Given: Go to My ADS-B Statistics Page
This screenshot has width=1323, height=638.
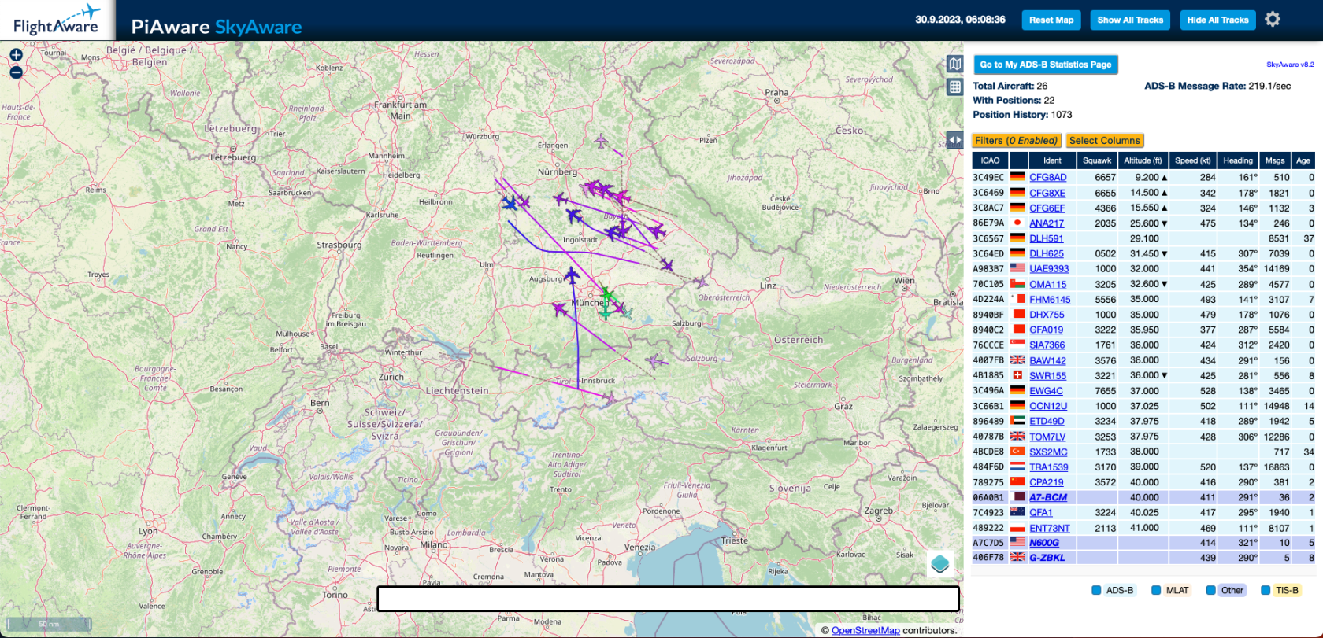Looking at the screenshot, I should pos(1046,65).
